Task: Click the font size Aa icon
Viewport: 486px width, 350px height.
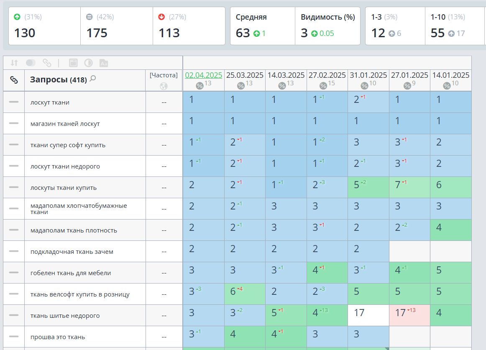Action: pyautogui.click(x=104, y=63)
